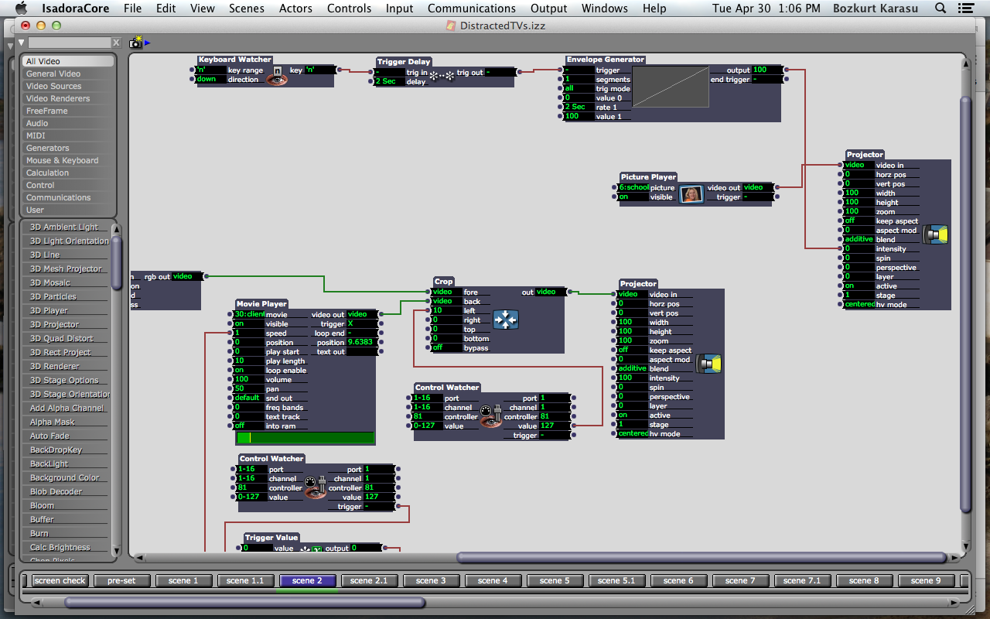Image resolution: width=990 pixels, height=619 pixels.
Task: Click Trigger Delay '2 Sec' delay value
Action: [x=389, y=82]
